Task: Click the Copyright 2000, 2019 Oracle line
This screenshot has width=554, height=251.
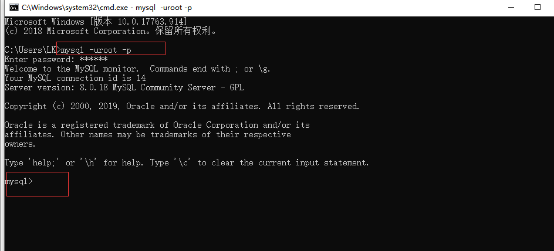Action: (182, 106)
